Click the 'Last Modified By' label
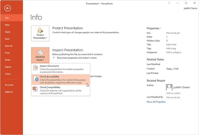This screenshot has height=135, width=199. (155, 97)
